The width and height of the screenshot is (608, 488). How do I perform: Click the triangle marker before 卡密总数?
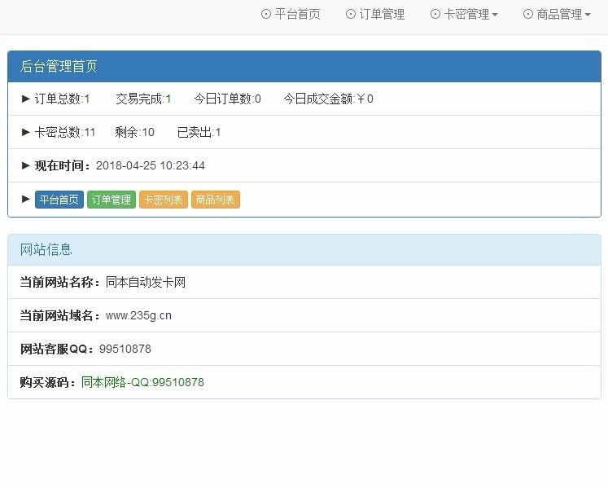coord(26,132)
